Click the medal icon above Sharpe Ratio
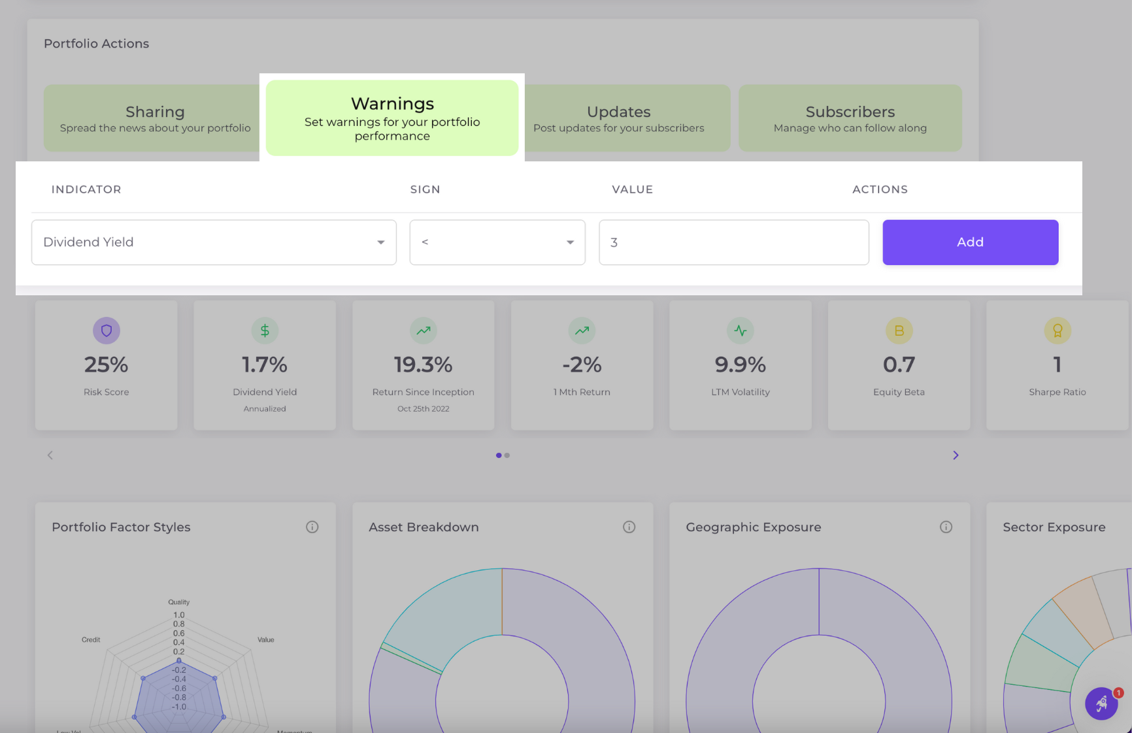This screenshot has width=1132, height=733. click(x=1057, y=331)
